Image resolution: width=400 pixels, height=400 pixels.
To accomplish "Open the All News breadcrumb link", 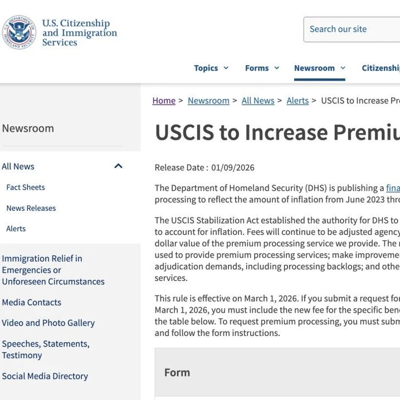I will pos(258,101).
